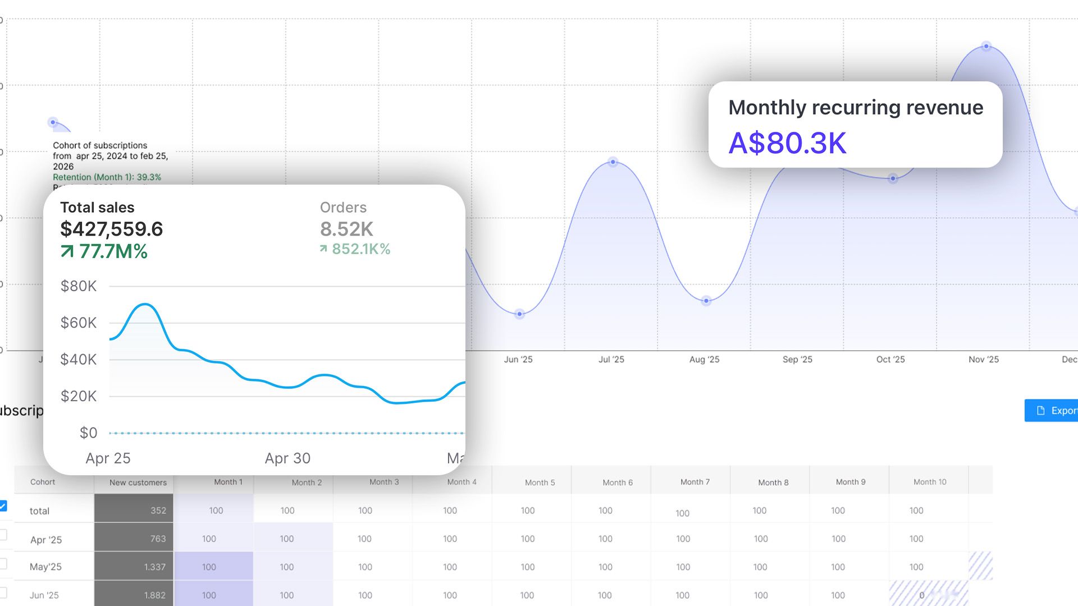The height and width of the screenshot is (606, 1078).
Task: Select the Aug '25 chart data point
Action: (706, 301)
